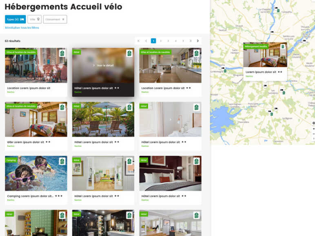Select page 1 in pagination
The image size is (315, 236).
[153, 41]
